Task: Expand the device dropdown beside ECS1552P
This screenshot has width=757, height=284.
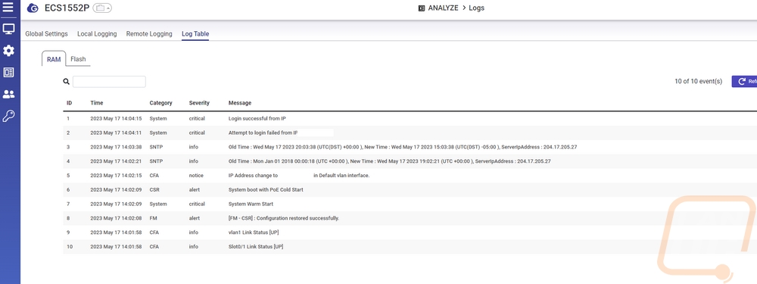Action: [102, 8]
